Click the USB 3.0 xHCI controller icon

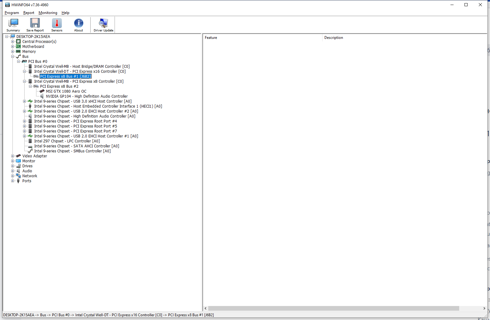(x=30, y=101)
